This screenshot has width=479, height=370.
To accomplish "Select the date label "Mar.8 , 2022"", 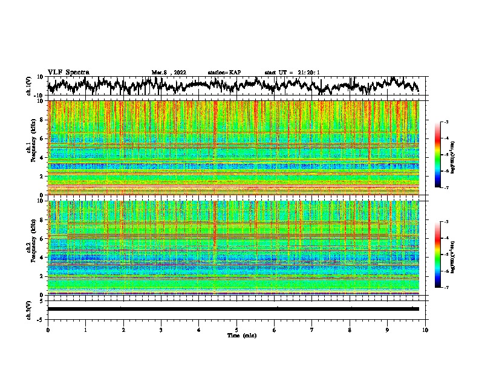I will (169, 73).
